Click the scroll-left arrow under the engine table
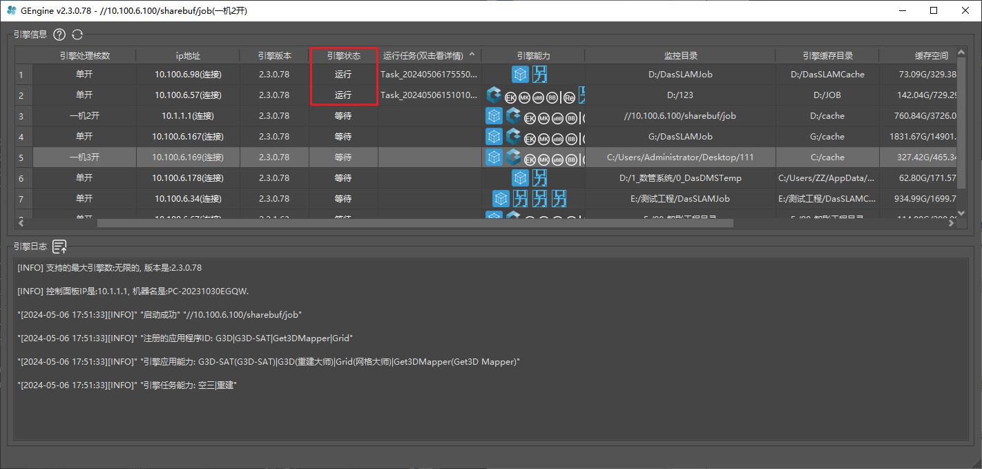This screenshot has height=469, width=982. click(21, 223)
